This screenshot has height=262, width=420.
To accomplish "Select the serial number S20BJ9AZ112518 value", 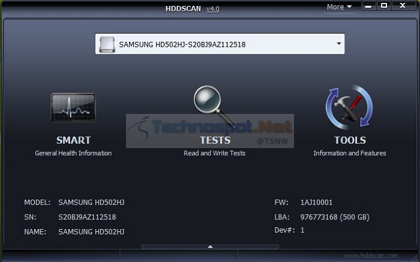I will (x=87, y=217).
